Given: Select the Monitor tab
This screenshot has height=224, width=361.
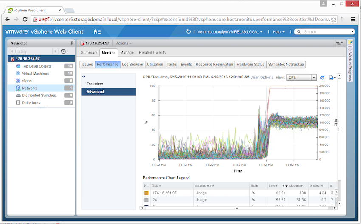Looking at the screenshot, I should click(x=108, y=53).
